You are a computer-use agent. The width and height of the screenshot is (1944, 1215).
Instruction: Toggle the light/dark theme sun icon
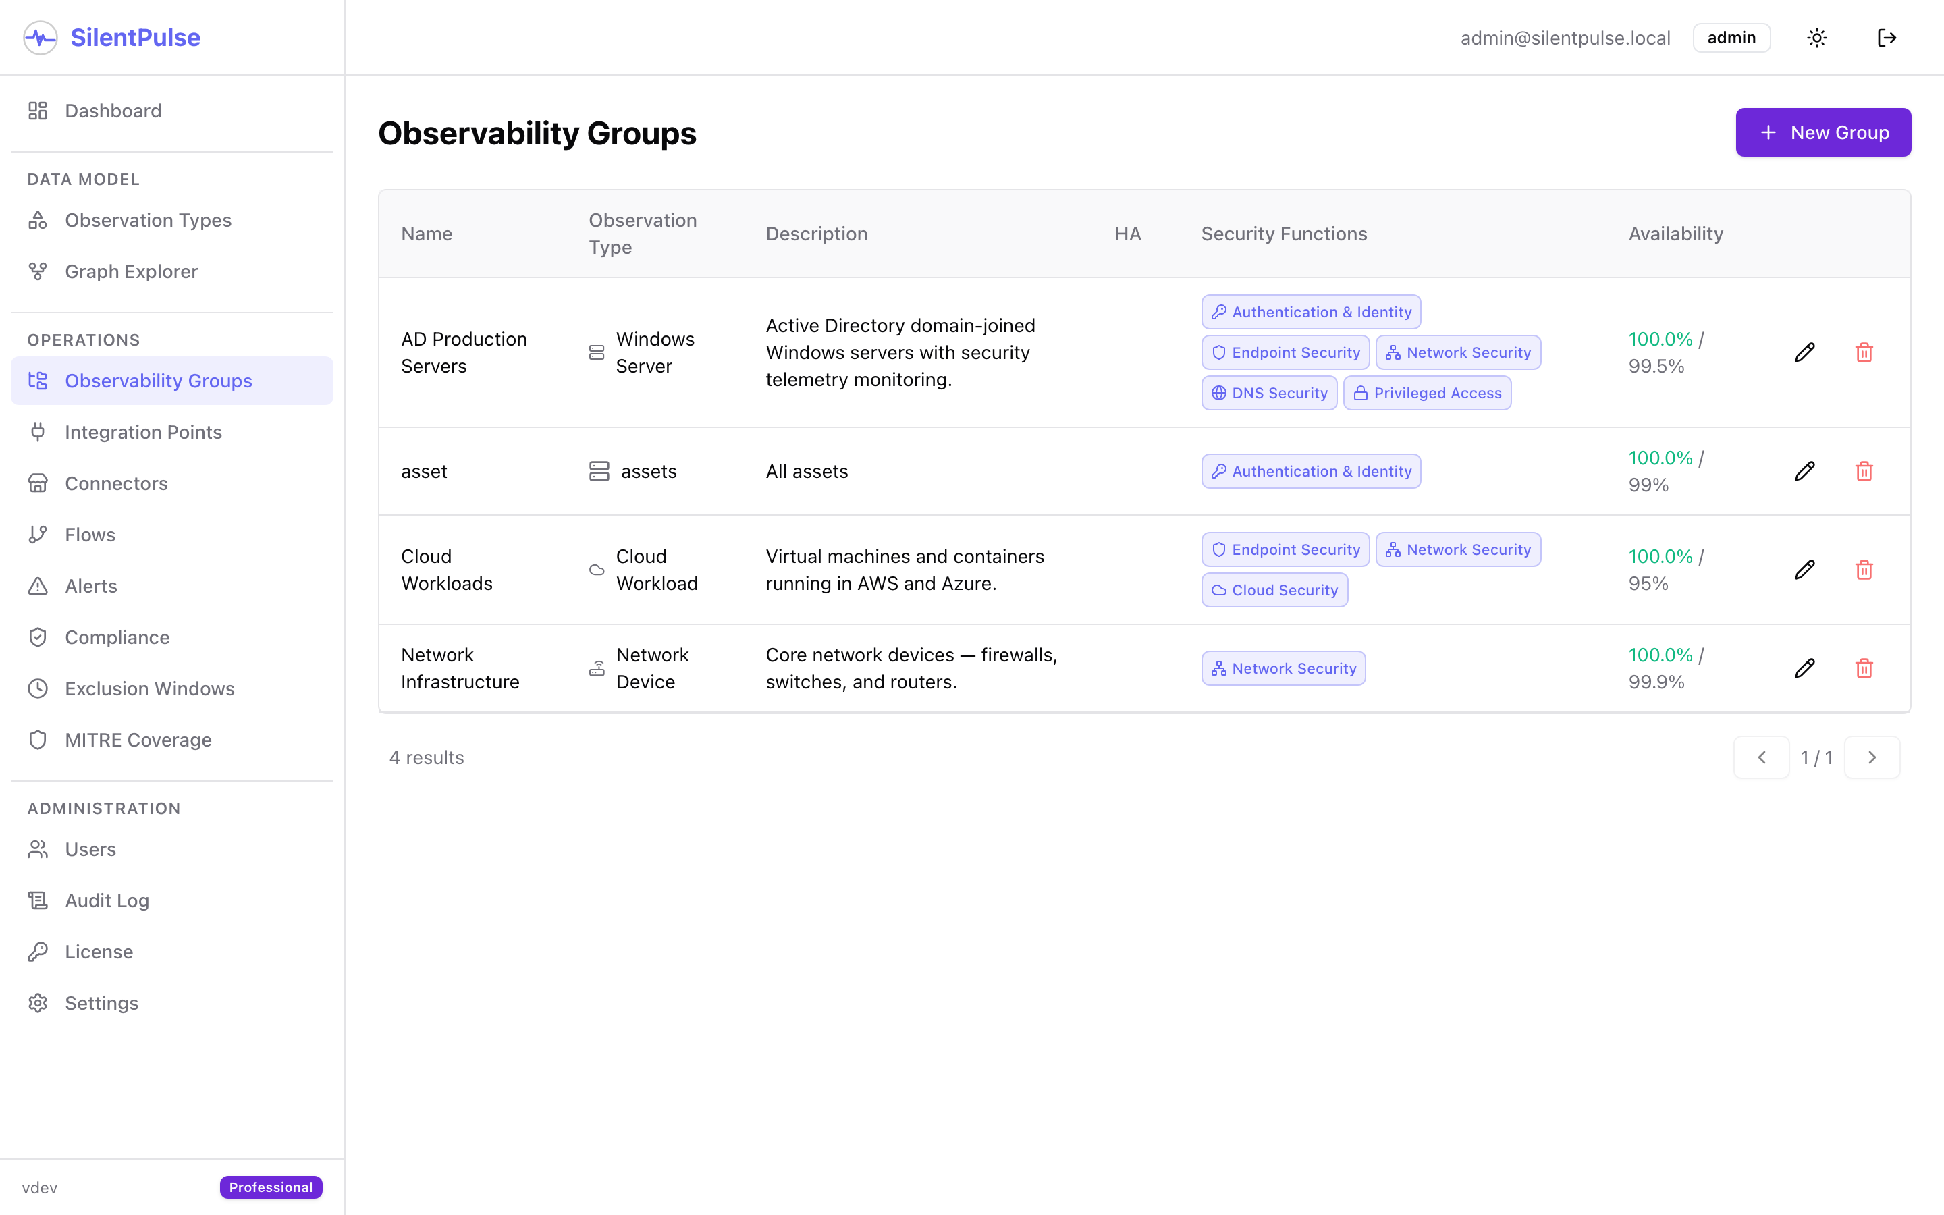tap(1817, 38)
